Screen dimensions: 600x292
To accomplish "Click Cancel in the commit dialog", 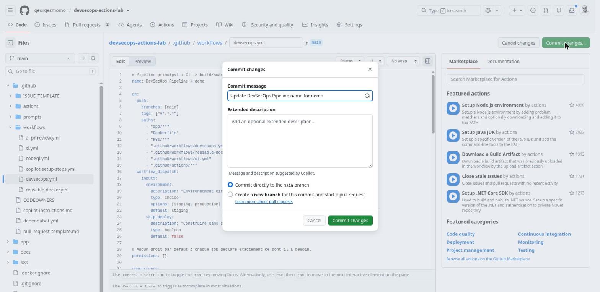I will pos(314,221).
